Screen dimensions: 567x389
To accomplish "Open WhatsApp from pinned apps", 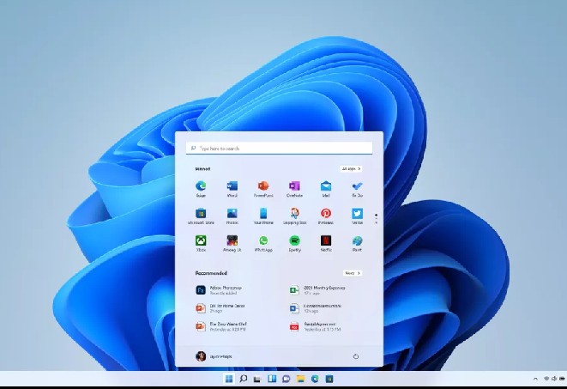I will (x=263, y=244).
